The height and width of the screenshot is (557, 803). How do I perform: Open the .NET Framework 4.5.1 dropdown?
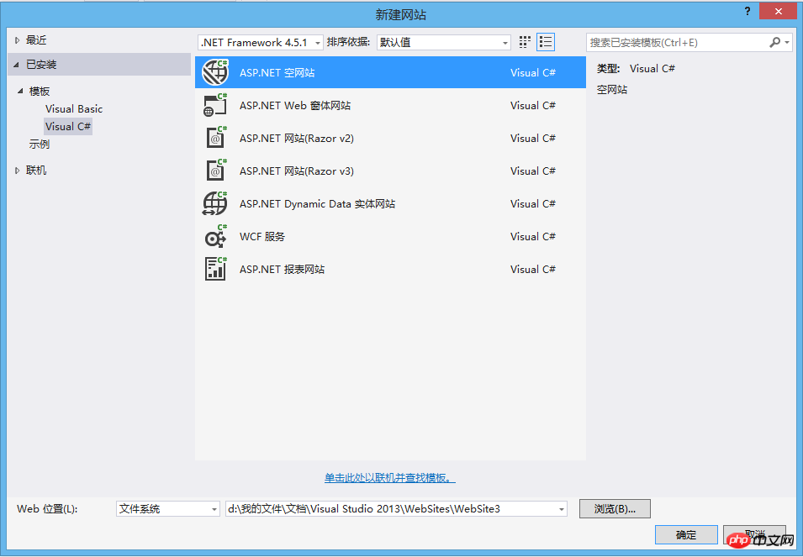click(260, 43)
